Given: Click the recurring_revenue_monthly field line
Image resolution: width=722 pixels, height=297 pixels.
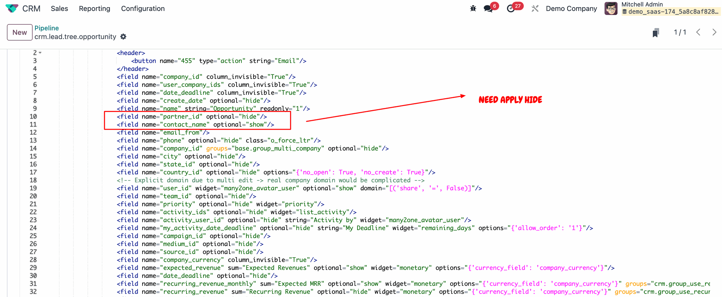Looking at the screenshot, I should (414, 284).
